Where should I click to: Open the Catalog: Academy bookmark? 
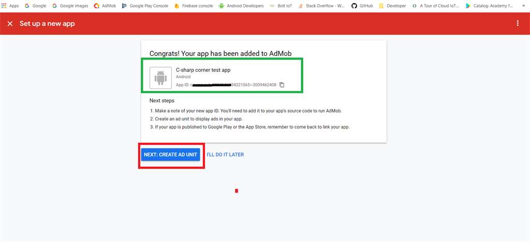click(x=489, y=6)
